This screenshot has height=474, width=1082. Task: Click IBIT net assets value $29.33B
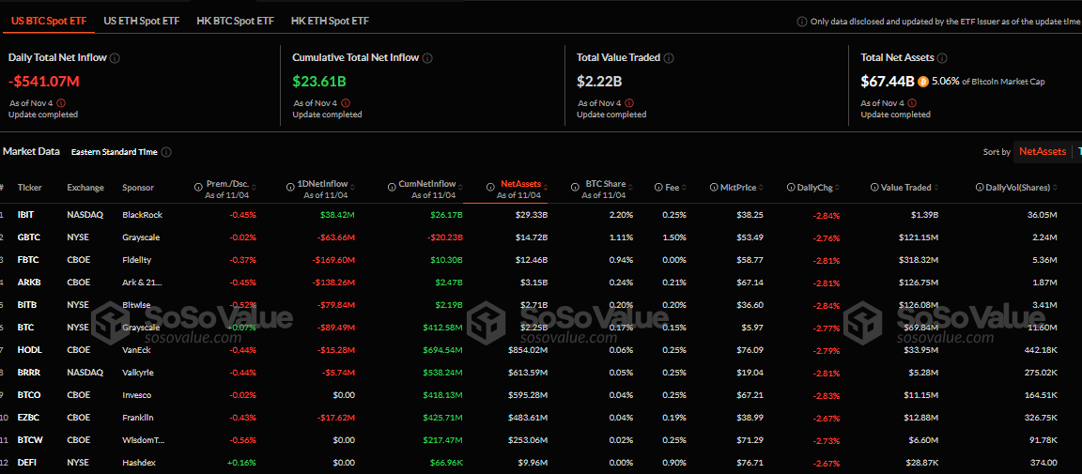[x=533, y=215]
